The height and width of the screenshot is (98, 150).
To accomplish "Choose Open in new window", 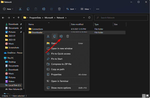I will 67,48.
